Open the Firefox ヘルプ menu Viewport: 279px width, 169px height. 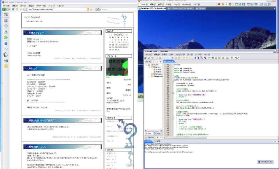60,6
